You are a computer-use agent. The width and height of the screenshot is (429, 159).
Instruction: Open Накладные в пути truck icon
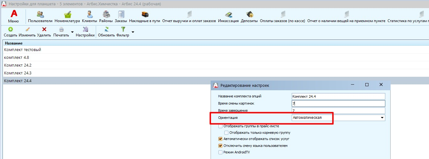click(x=144, y=15)
